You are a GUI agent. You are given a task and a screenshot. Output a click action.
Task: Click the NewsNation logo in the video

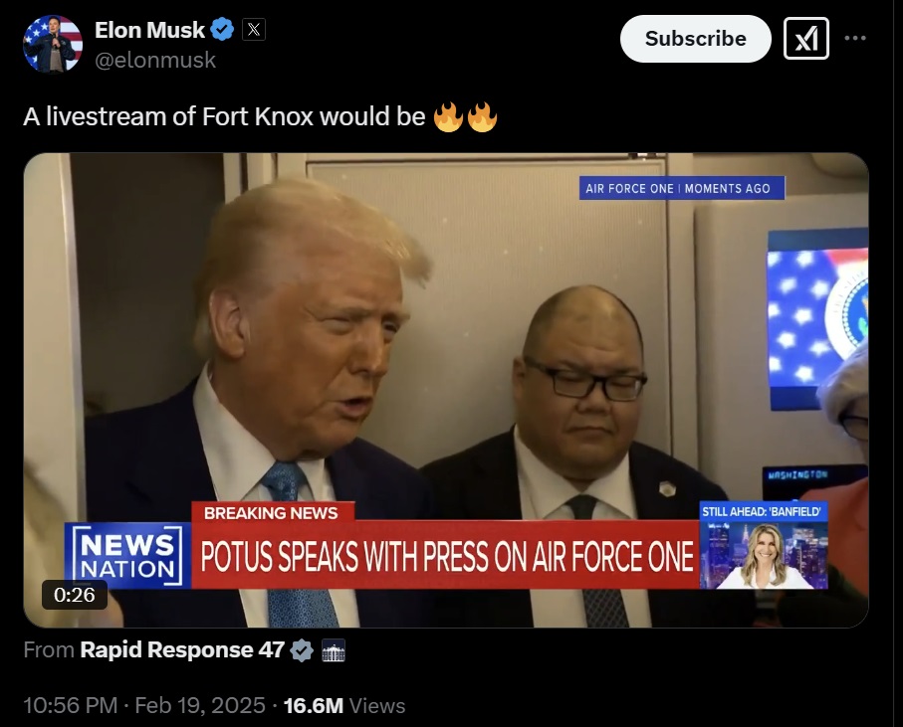coord(127,556)
